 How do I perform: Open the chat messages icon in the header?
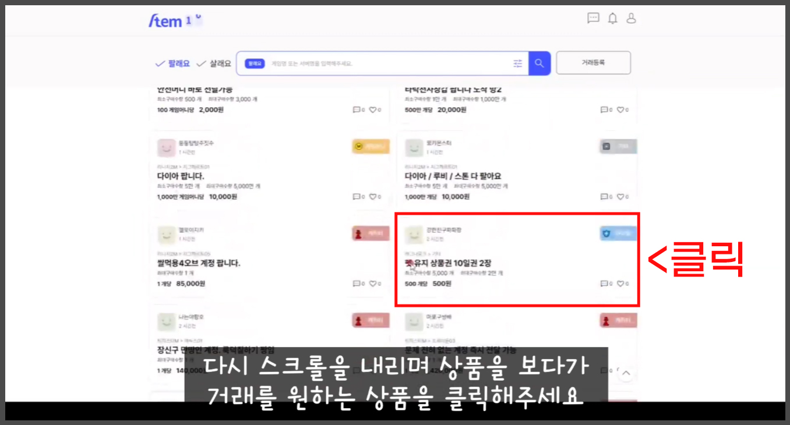tap(593, 18)
